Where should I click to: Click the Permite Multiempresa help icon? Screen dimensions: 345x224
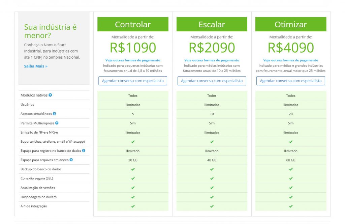point(57,123)
